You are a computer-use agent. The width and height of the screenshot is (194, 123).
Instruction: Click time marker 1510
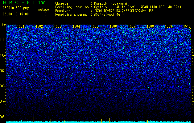(x=187, y=26)
